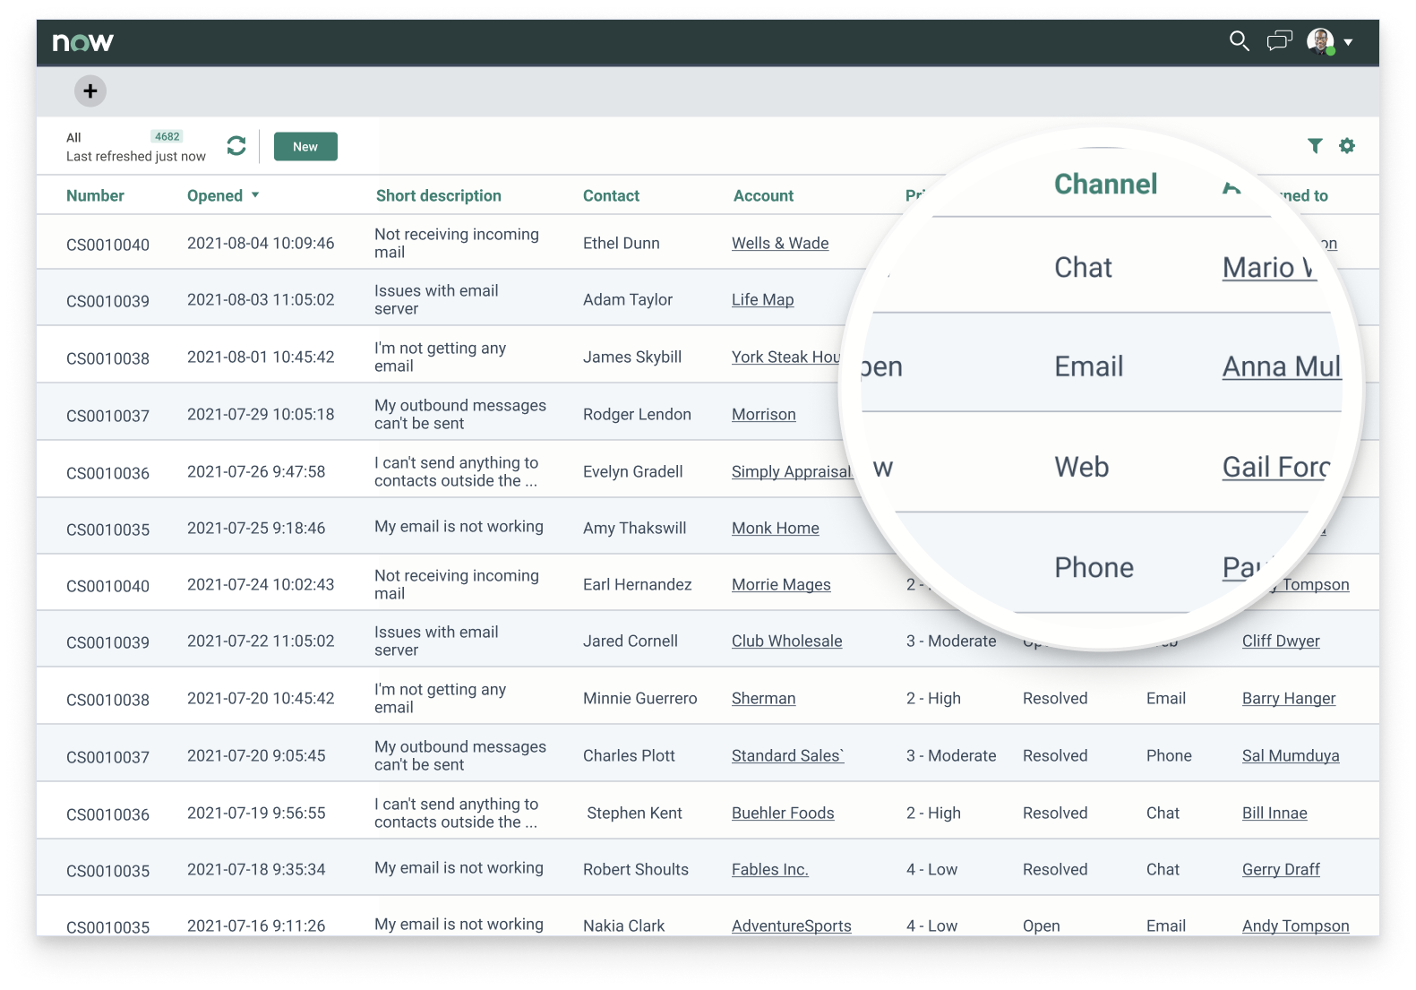Click the user profile avatar
This screenshot has width=1416, height=990.
click(1320, 41)
